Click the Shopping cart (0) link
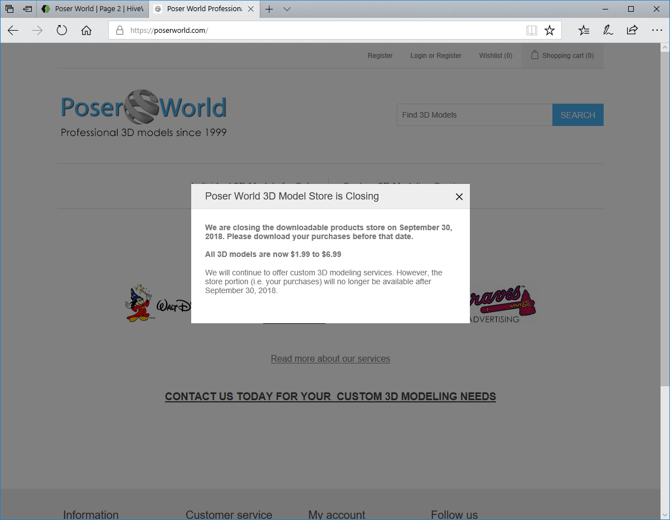The height and width of the screenshot is (520, 670). coord(562,56)
